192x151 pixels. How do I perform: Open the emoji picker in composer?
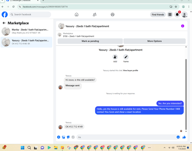(178, 137)
